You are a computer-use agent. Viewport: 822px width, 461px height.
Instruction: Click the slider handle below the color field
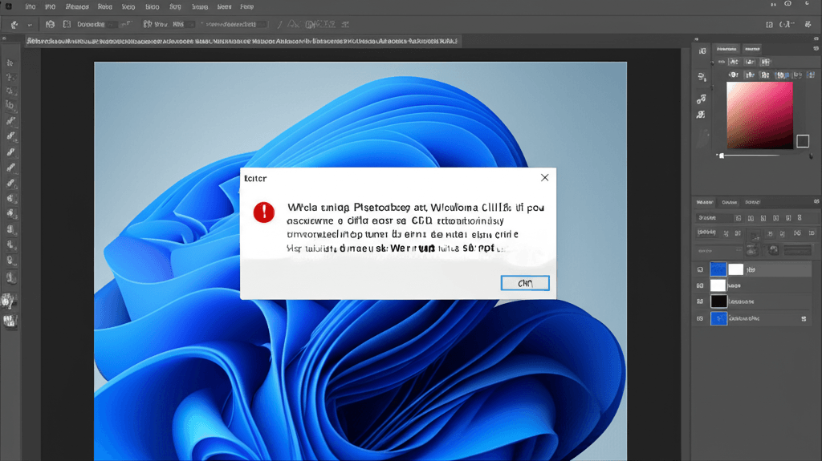(722, 156)
